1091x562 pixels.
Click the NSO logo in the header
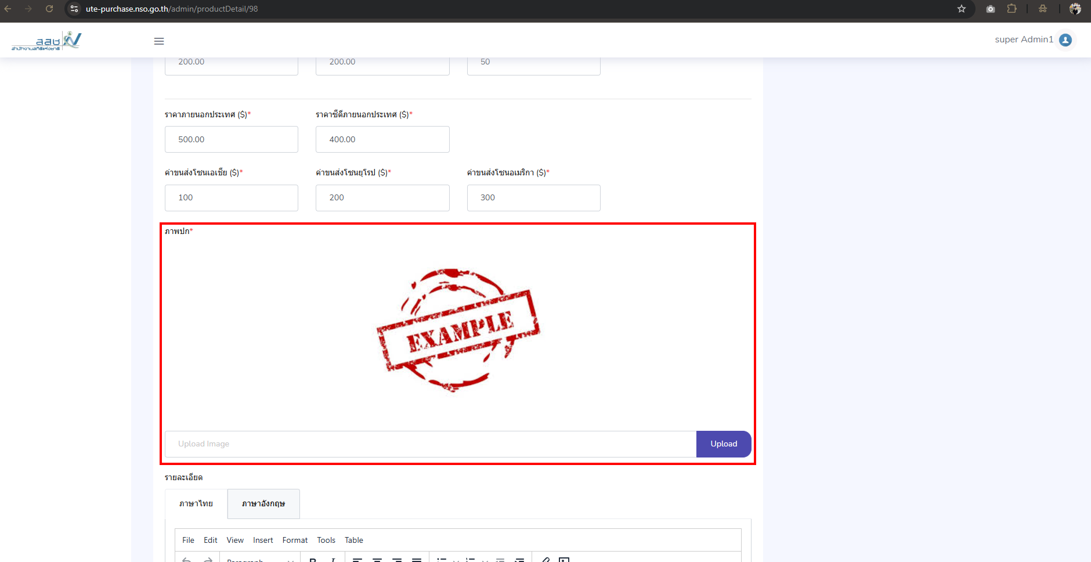click(x=46, y=41)
